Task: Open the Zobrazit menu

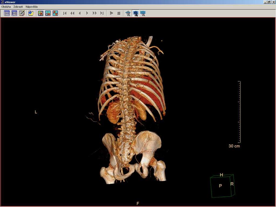Action: click(x=18, y=7)
